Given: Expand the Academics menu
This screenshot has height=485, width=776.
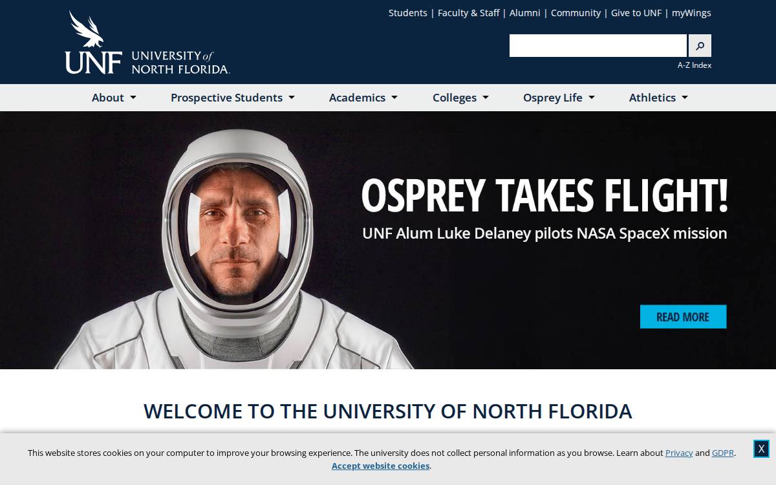Looking at the screenshot, I should pos(363,98).
